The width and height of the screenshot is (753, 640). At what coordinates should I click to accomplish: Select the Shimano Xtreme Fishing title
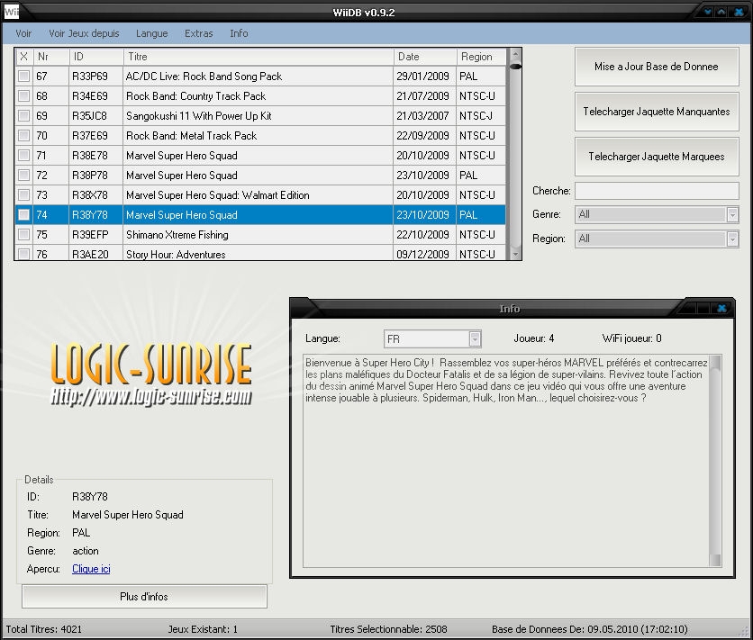pos(177,235)
